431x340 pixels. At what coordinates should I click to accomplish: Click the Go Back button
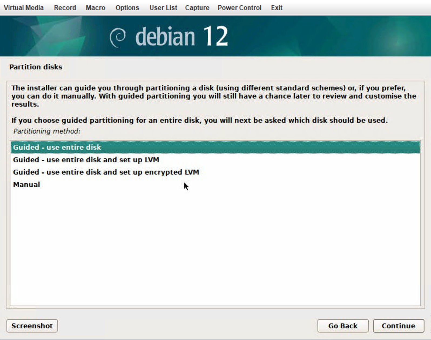[x=343, y=326]
